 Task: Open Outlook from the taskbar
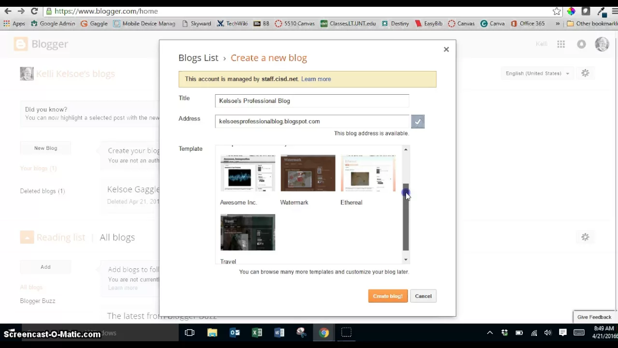235,333
